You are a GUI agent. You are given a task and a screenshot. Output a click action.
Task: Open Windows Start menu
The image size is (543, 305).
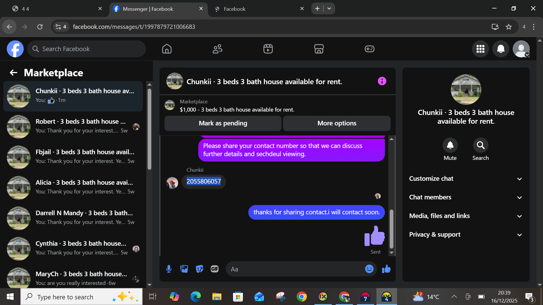(10, 297)
